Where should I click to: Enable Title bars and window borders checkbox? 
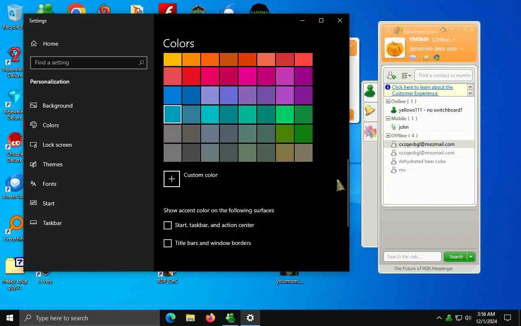pyautogui.click(x=168, y=243)
